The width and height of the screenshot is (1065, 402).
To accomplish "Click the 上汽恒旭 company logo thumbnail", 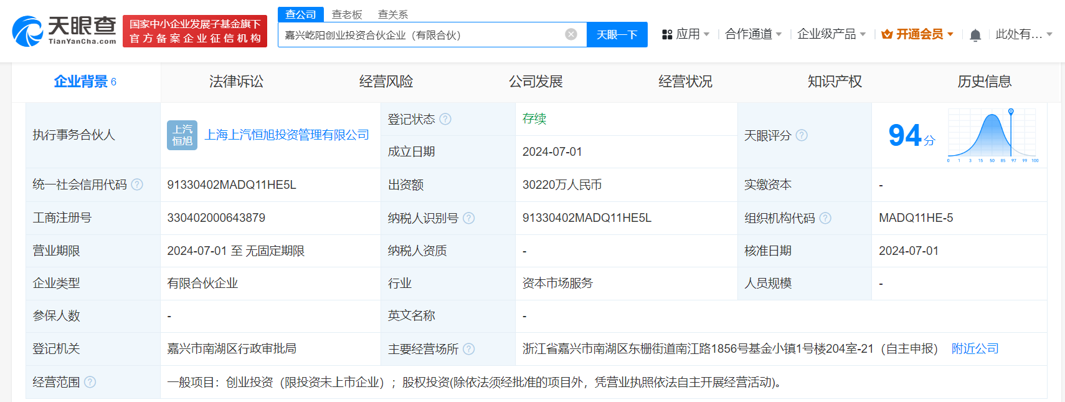I will [x=182, y=135].
